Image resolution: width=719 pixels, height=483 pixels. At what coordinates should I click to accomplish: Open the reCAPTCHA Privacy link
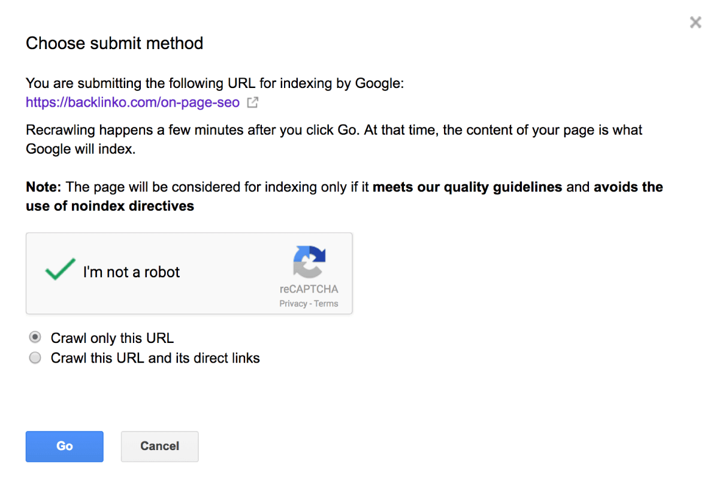pos(293,303)
